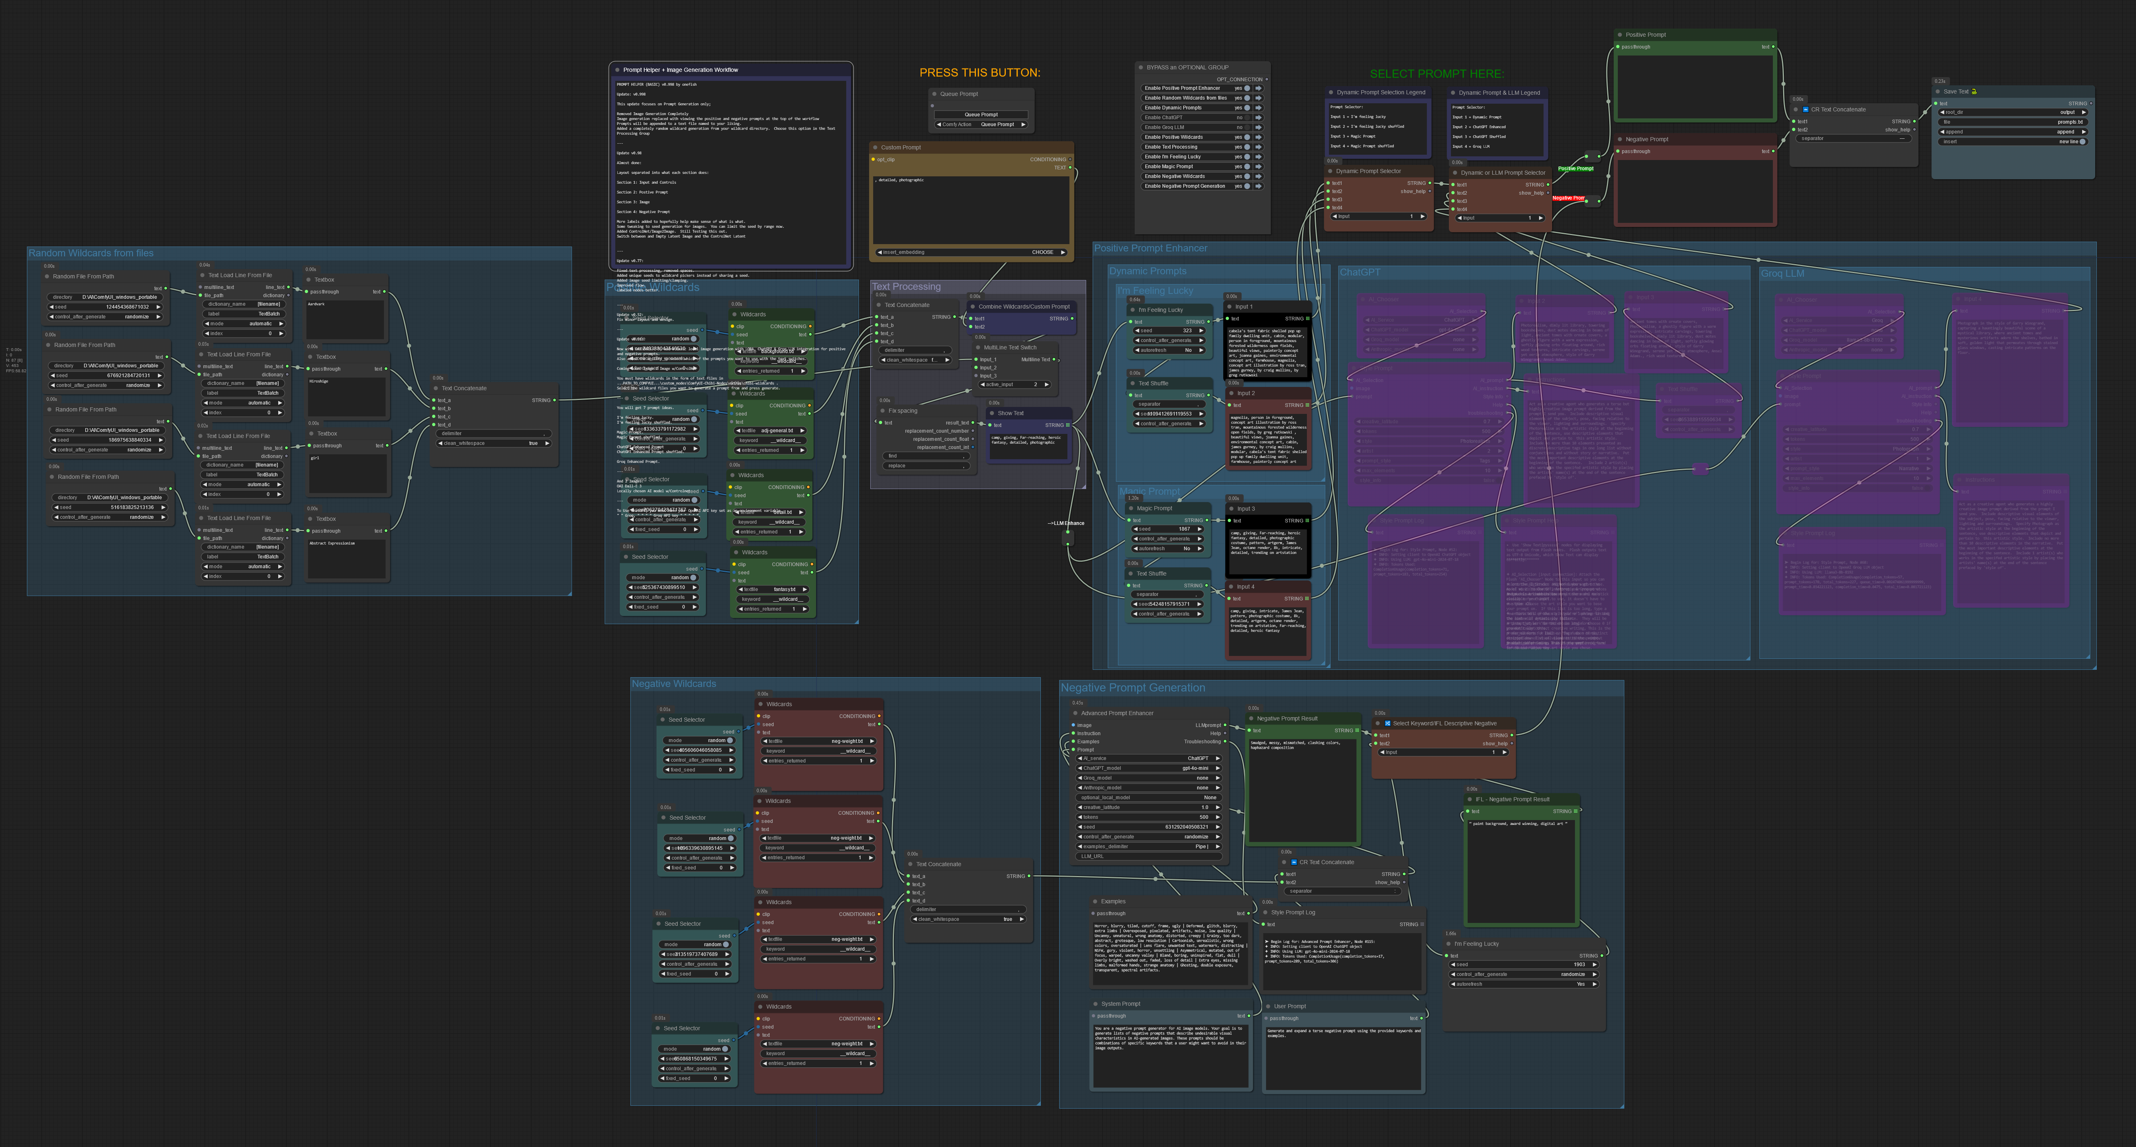The height and width of the screenshot is (1147, 2136).
Task: Click the arrow icon beside Enable Magic Prompt
Action: 1258,167
